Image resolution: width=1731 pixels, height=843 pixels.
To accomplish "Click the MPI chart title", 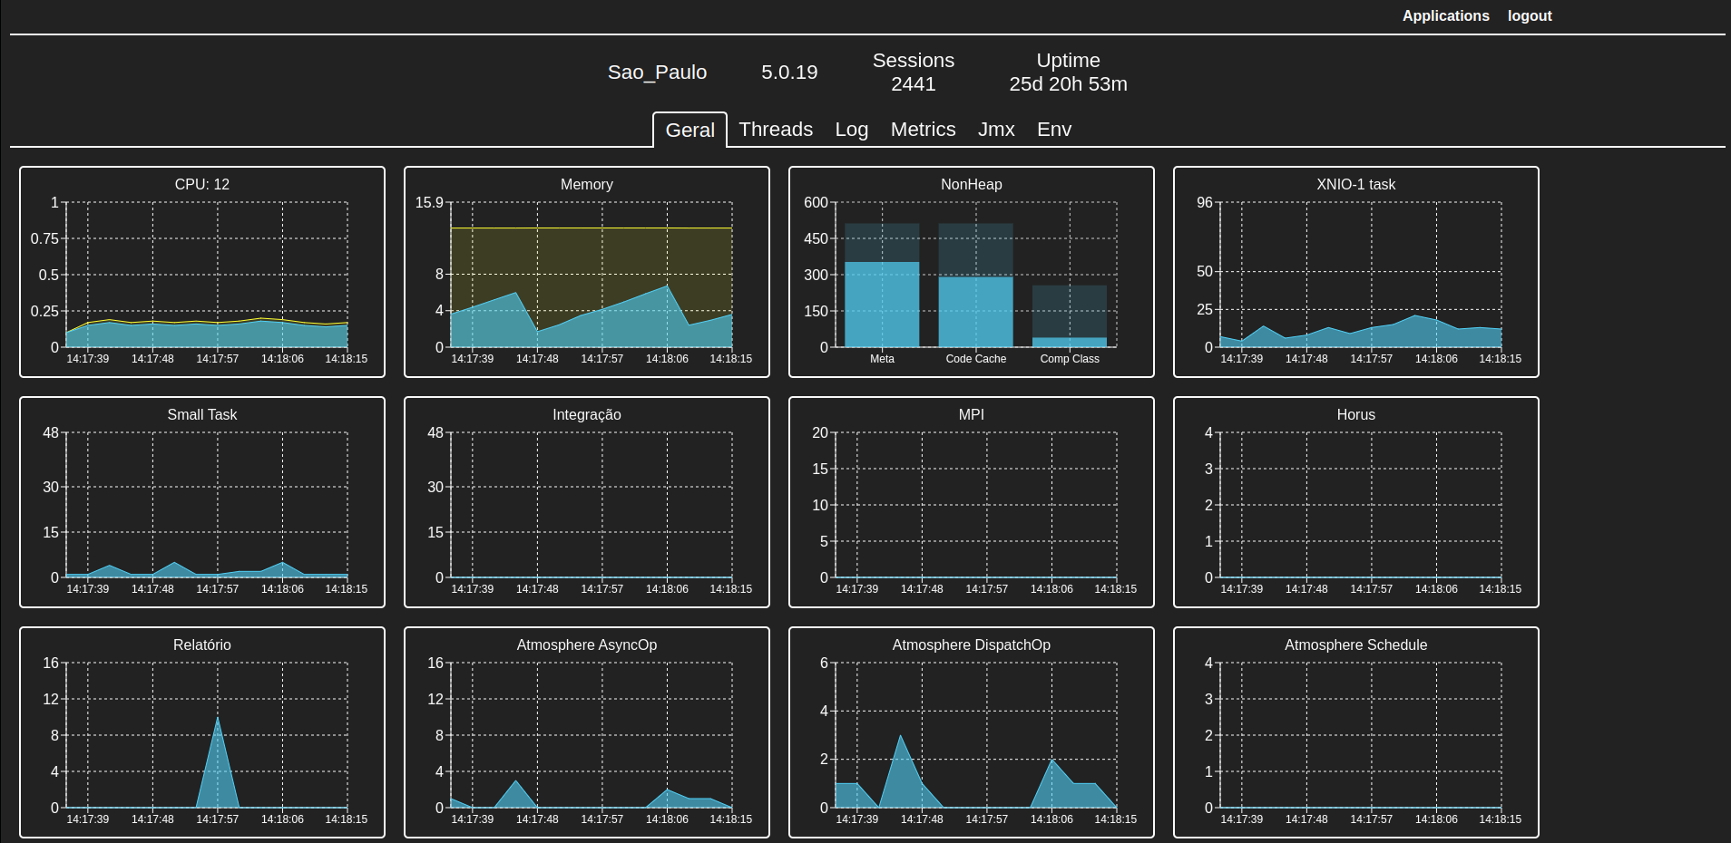I will point(972,414).
